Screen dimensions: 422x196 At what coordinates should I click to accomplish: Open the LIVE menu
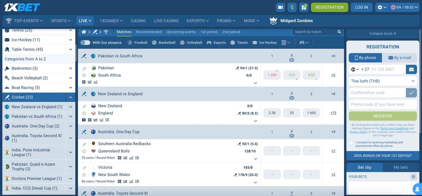(x=85, y=21)
